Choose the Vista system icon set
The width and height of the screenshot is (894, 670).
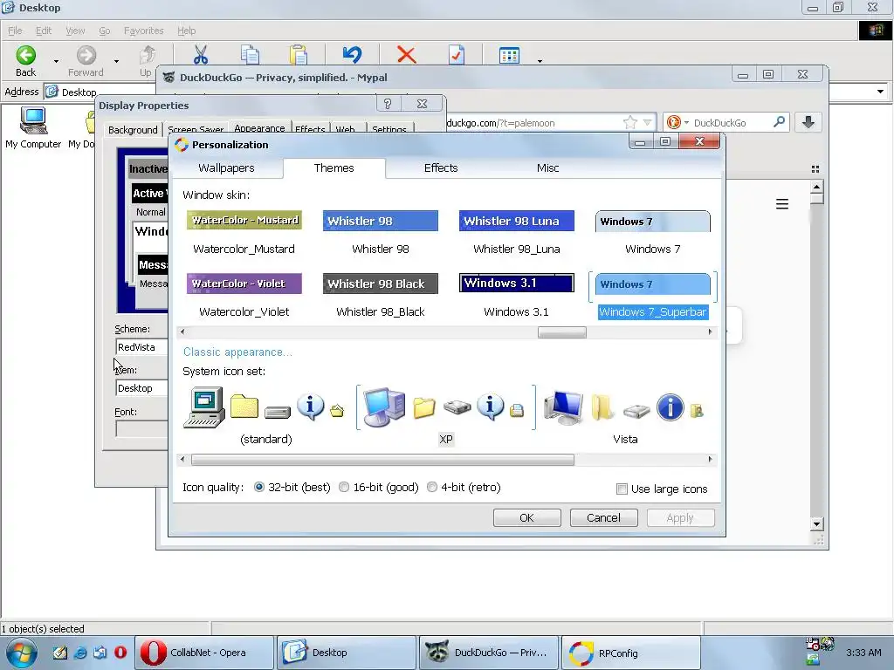tap(625, 416)
